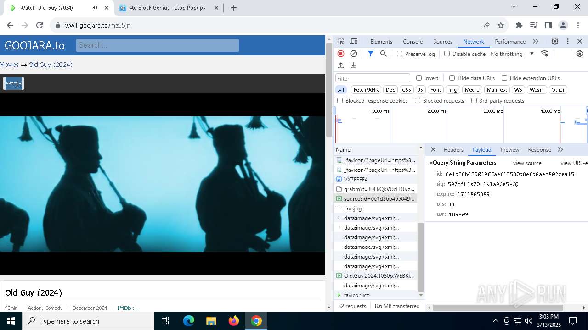Clear the network log
The image size is (588, 330).
click(354, 54)
